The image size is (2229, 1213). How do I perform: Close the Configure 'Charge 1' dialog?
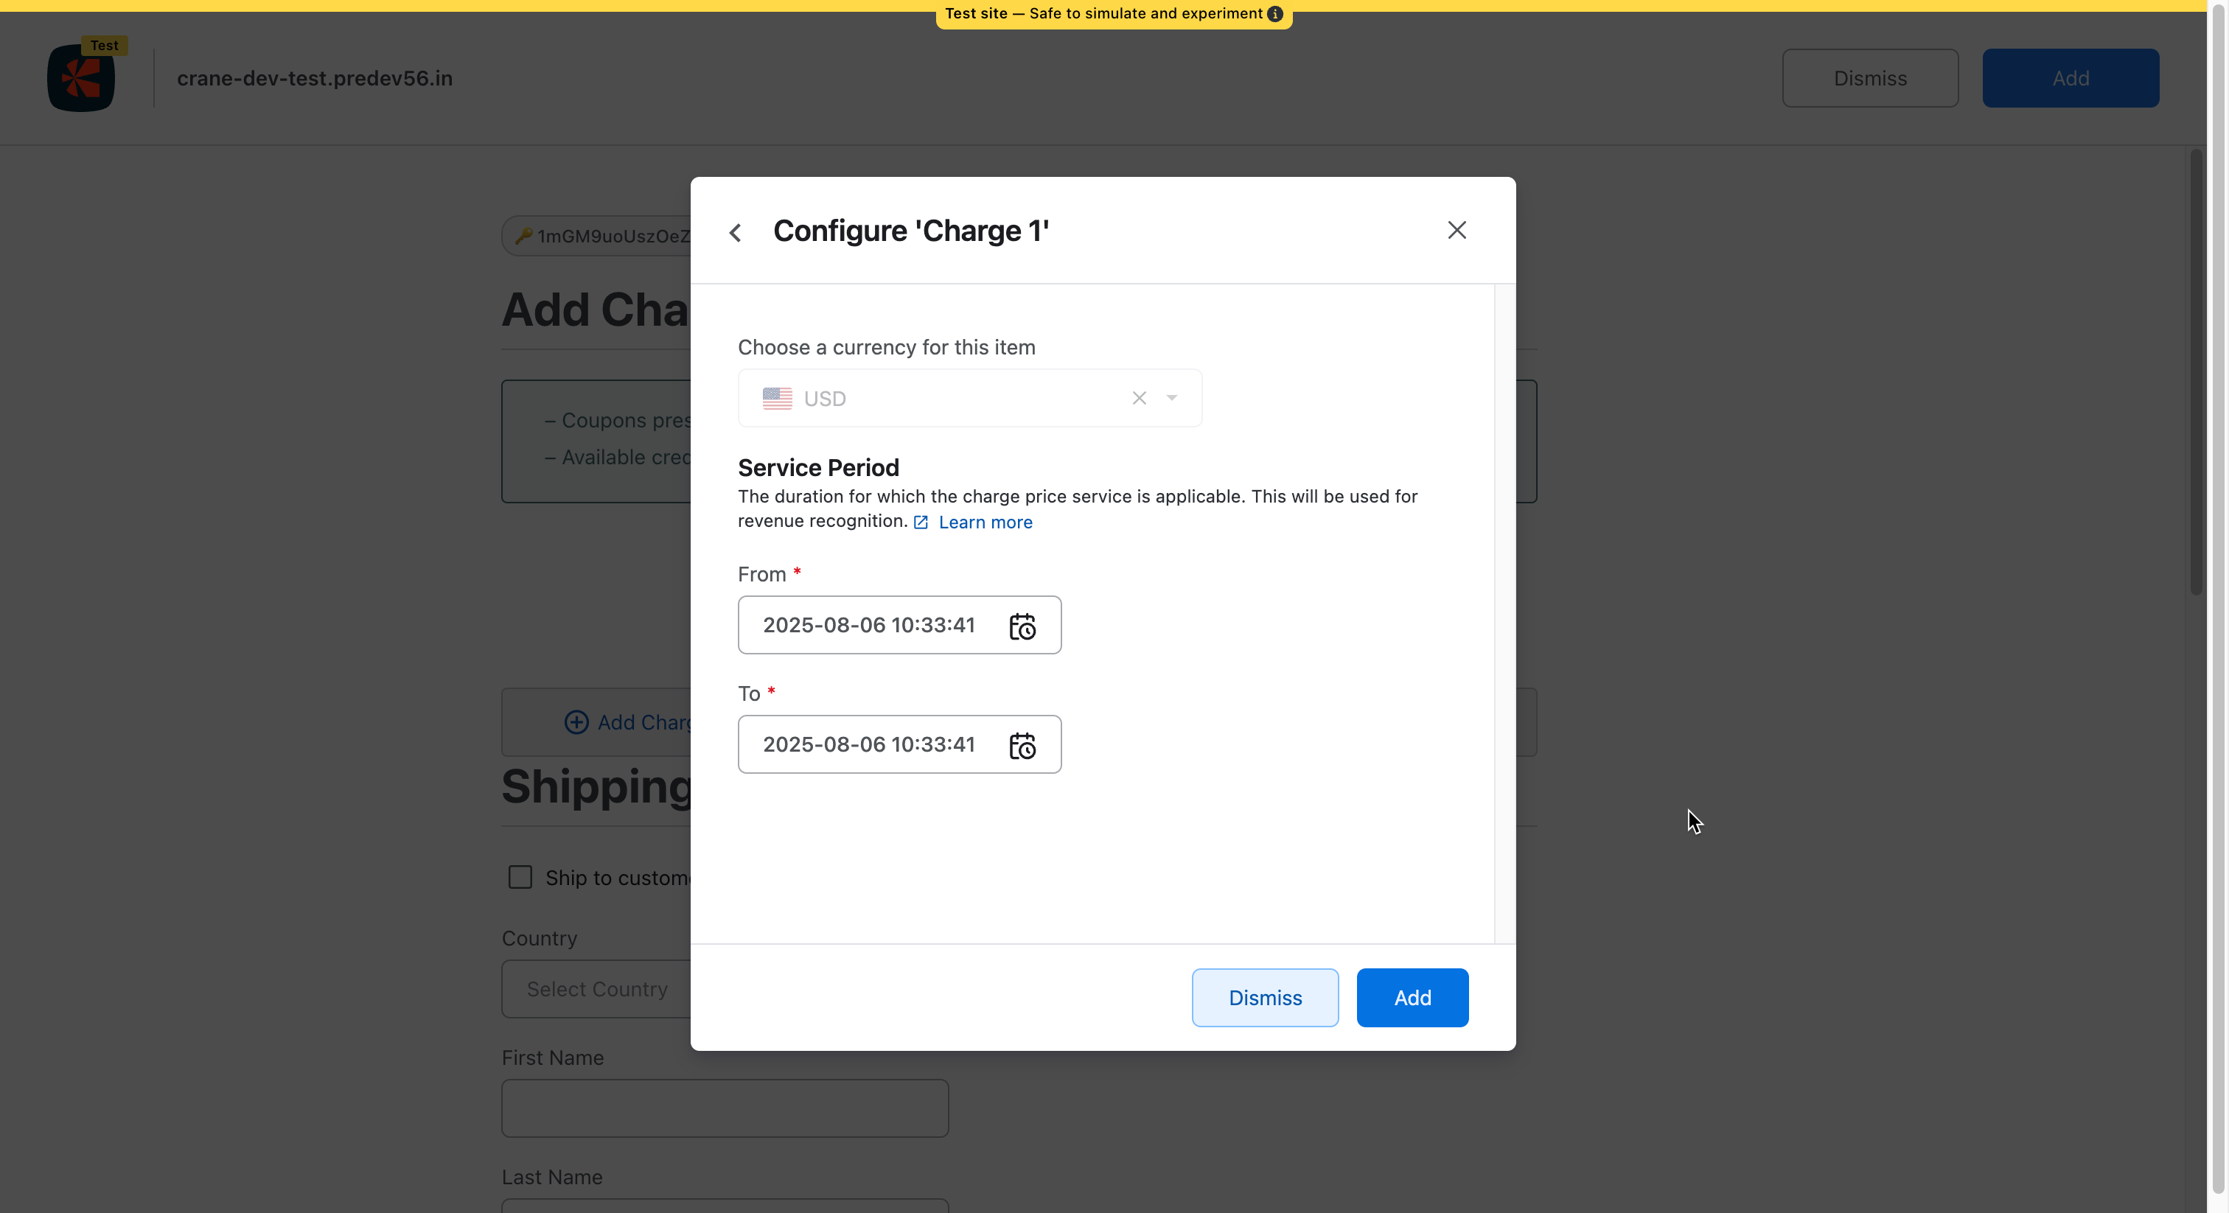point(1457,230)
